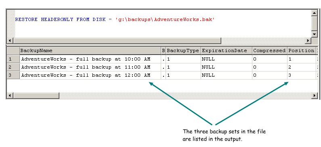Click the ExpirationDate column header
This screenshot has height=147, width=321.
[x=226, y=50]
